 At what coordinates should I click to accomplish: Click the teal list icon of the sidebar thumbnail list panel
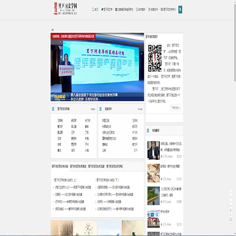(148, 130)
